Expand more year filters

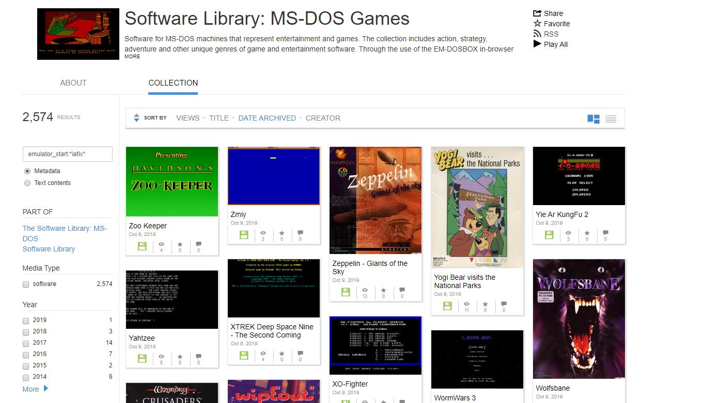point(35,389)
